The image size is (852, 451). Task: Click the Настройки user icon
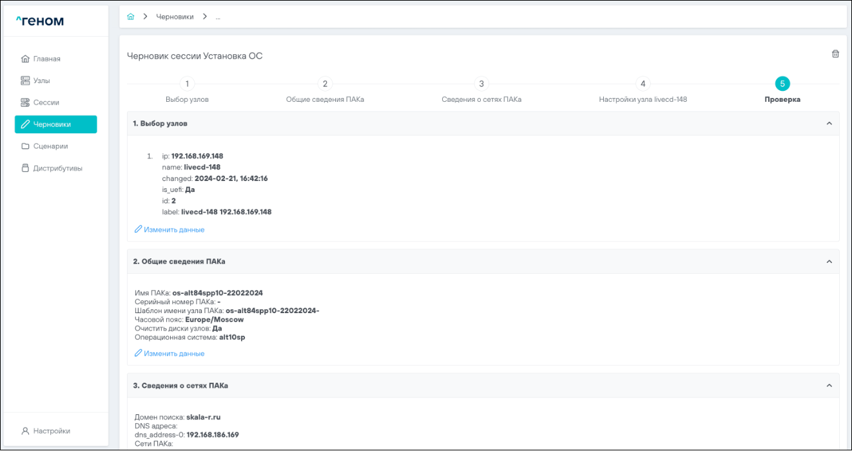26,430
